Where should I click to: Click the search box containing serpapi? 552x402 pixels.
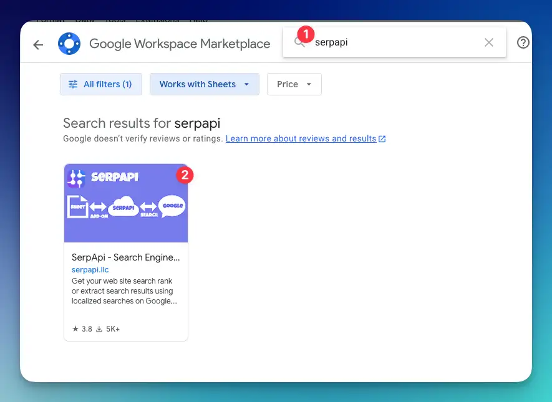point(394,42)
